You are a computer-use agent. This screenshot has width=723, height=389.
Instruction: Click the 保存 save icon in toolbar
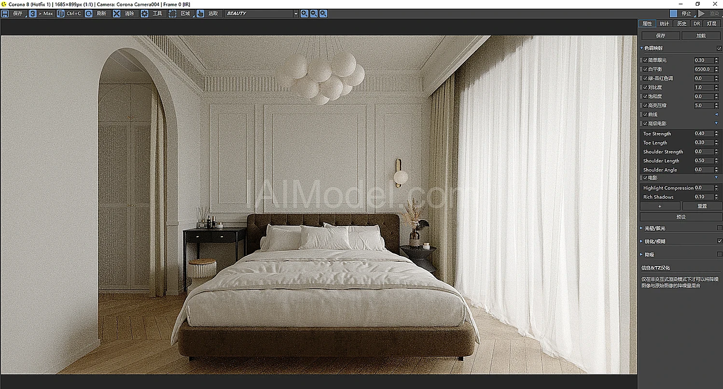[x=5, y=13]
